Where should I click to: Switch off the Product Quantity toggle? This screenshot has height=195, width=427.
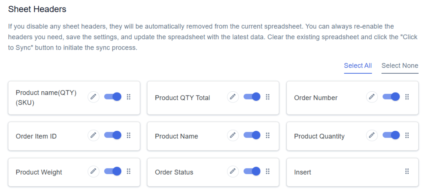point(391,135)
